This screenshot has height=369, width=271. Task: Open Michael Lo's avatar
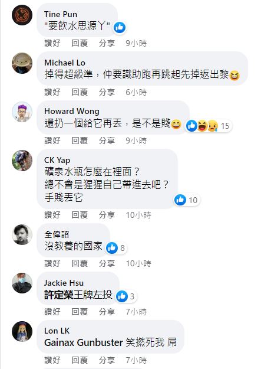point(22,63)
